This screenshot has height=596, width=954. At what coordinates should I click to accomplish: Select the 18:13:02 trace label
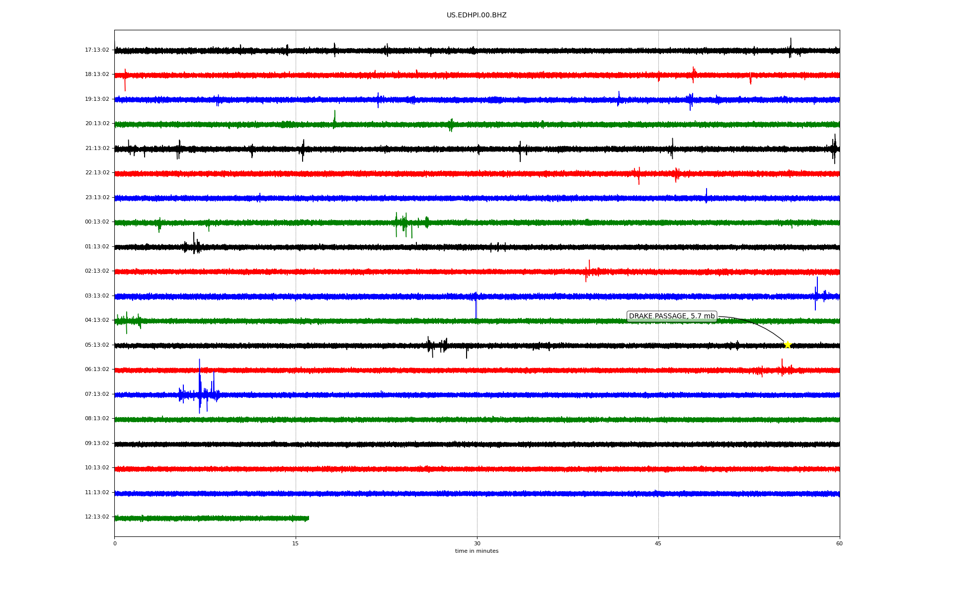[x=97, y=74]
